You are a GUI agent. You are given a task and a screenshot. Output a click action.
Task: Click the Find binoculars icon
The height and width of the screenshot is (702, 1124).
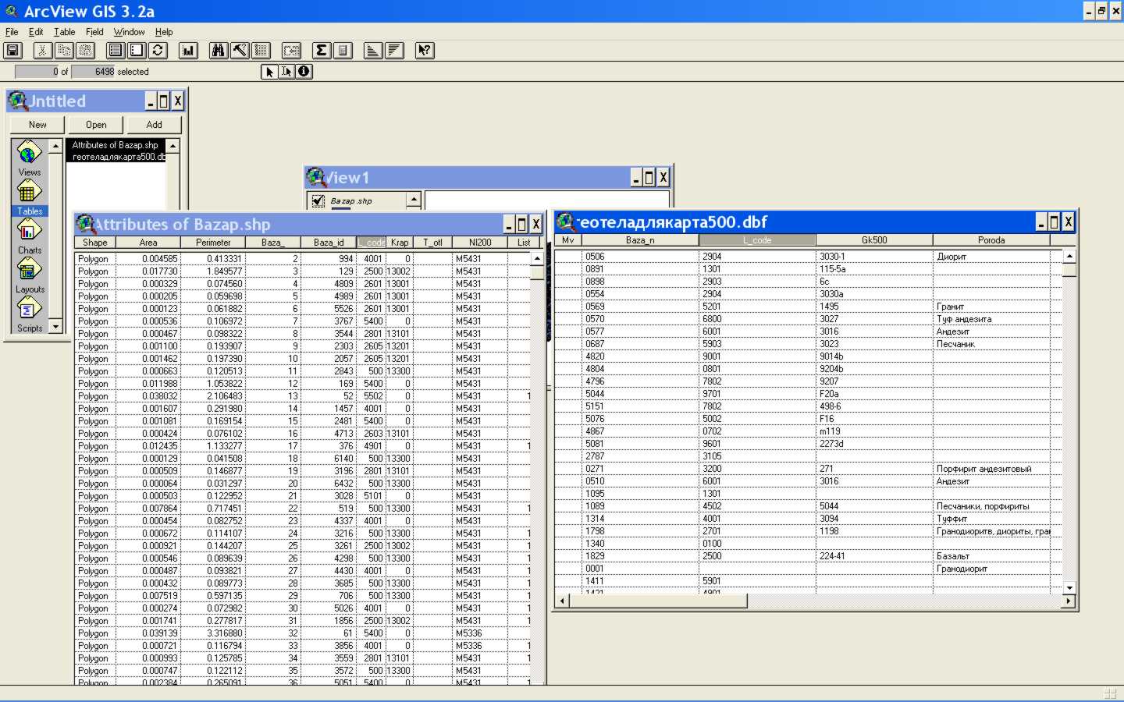pyautogui.click(x=219, y=51)
